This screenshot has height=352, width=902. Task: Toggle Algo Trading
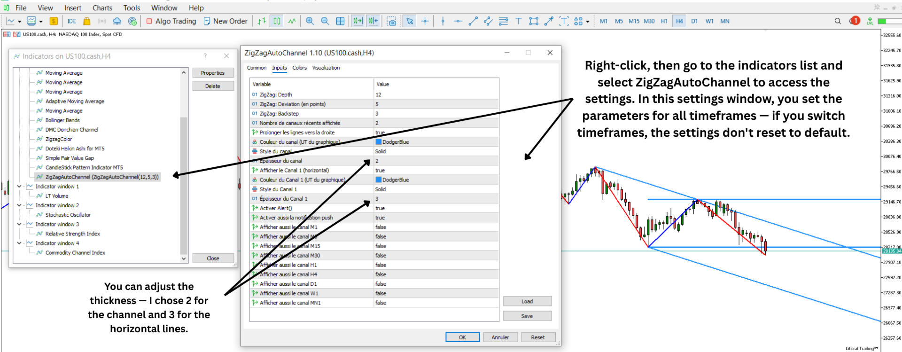[x=171, y=21]
